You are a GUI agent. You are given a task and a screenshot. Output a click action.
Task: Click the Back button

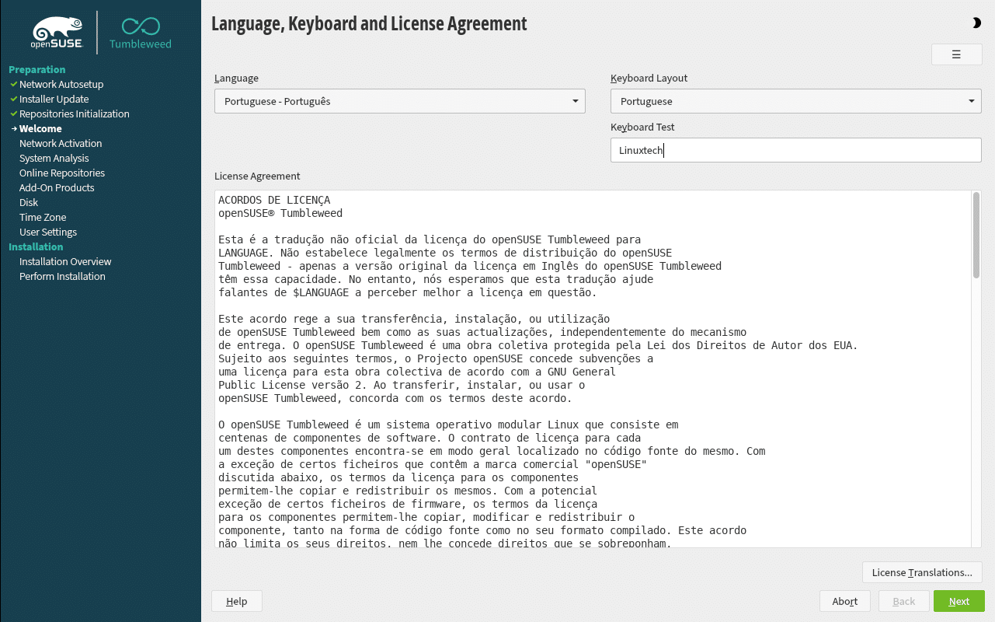coord(904,601)
